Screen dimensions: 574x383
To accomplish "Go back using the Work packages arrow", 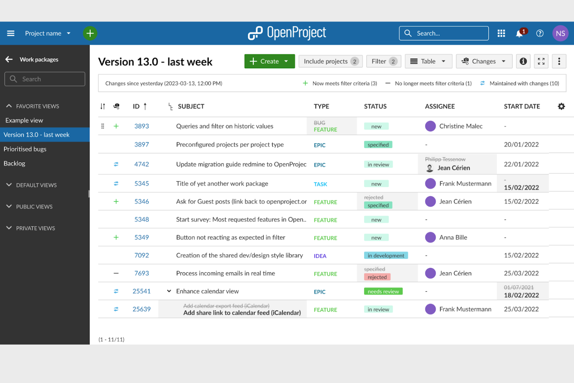I will 9,59.
